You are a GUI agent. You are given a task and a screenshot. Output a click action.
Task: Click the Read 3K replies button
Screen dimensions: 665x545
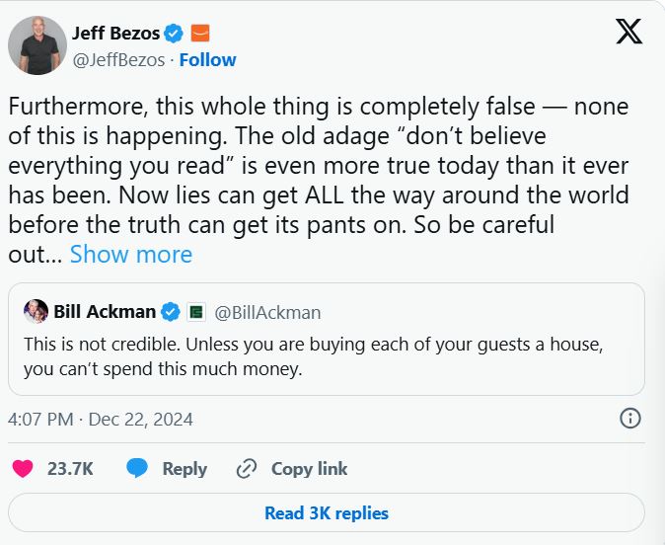pos(327,513)
